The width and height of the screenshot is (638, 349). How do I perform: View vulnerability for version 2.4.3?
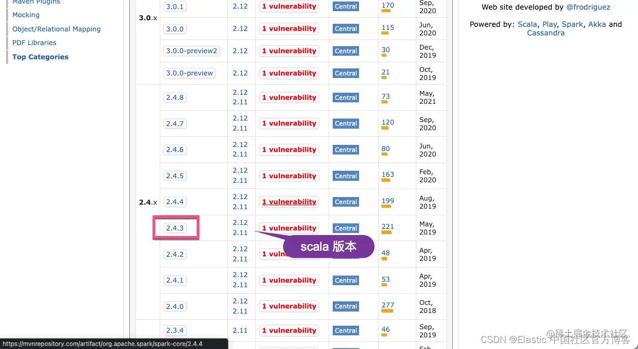click(289, 228)
